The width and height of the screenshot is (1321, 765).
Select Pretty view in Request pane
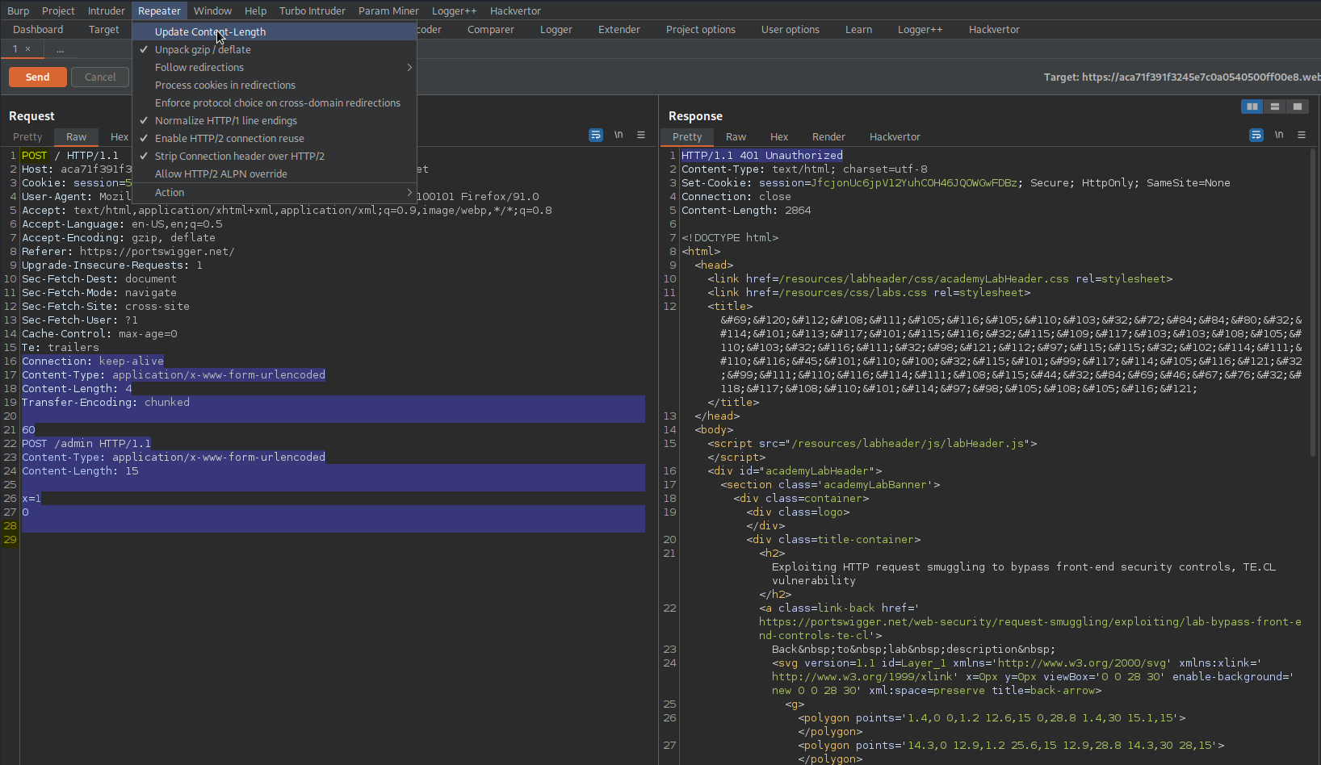(27, 137)
